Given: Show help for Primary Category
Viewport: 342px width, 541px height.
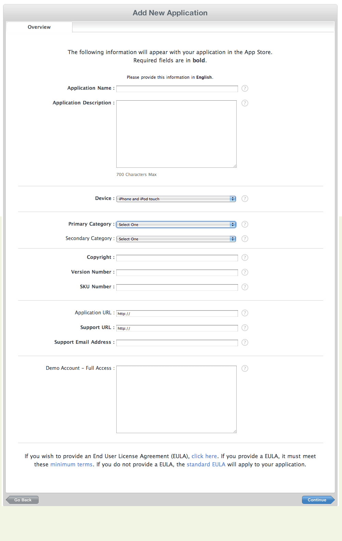Looking at the screenshot, I should coord(245,224).
